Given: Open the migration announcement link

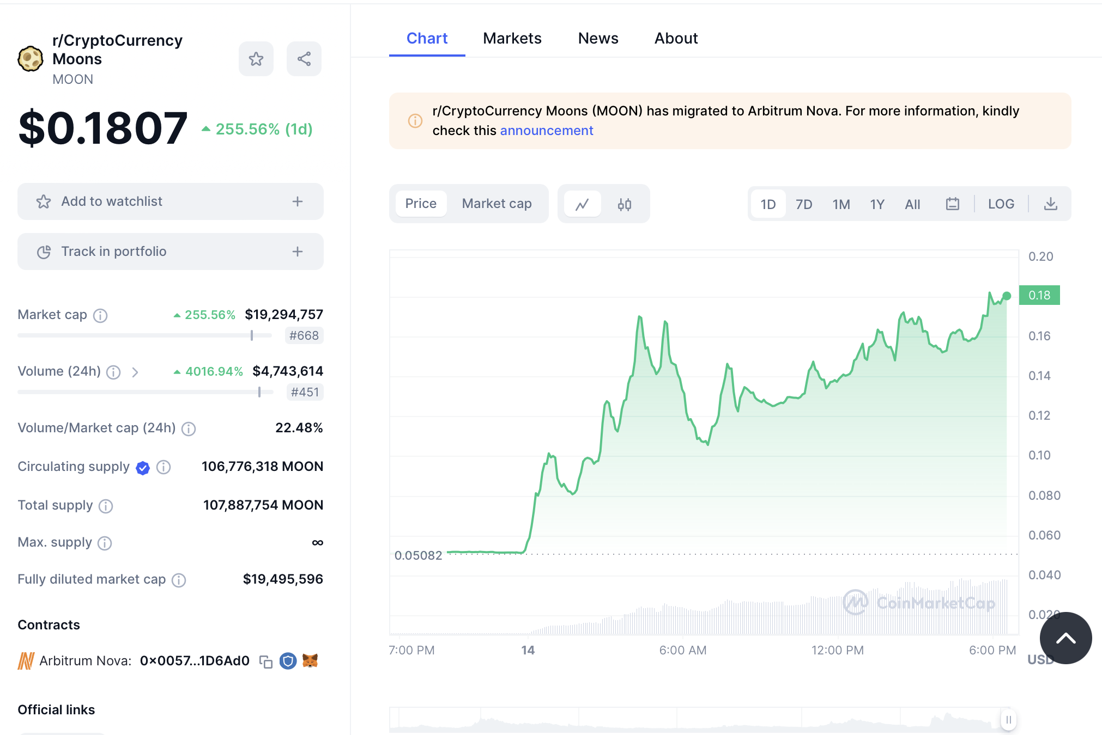Looking at the screenshot, I should pos(546,131).
